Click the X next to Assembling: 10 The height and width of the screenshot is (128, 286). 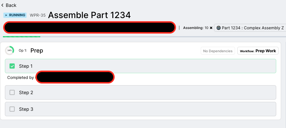tap(211, 28)
